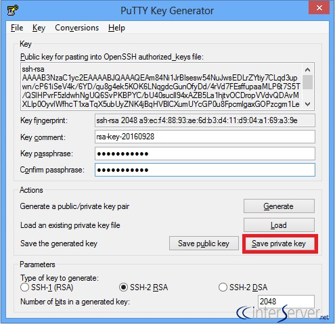This screenshot has width=335, height=324.
Task: Click 'Public key for pasting' label
Action: [x=112, y=57]
